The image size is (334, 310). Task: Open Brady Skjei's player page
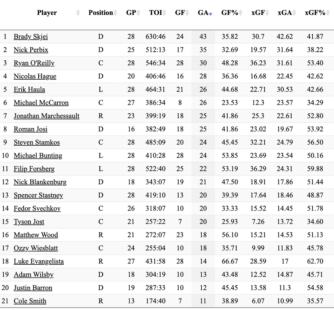point(30,37)
